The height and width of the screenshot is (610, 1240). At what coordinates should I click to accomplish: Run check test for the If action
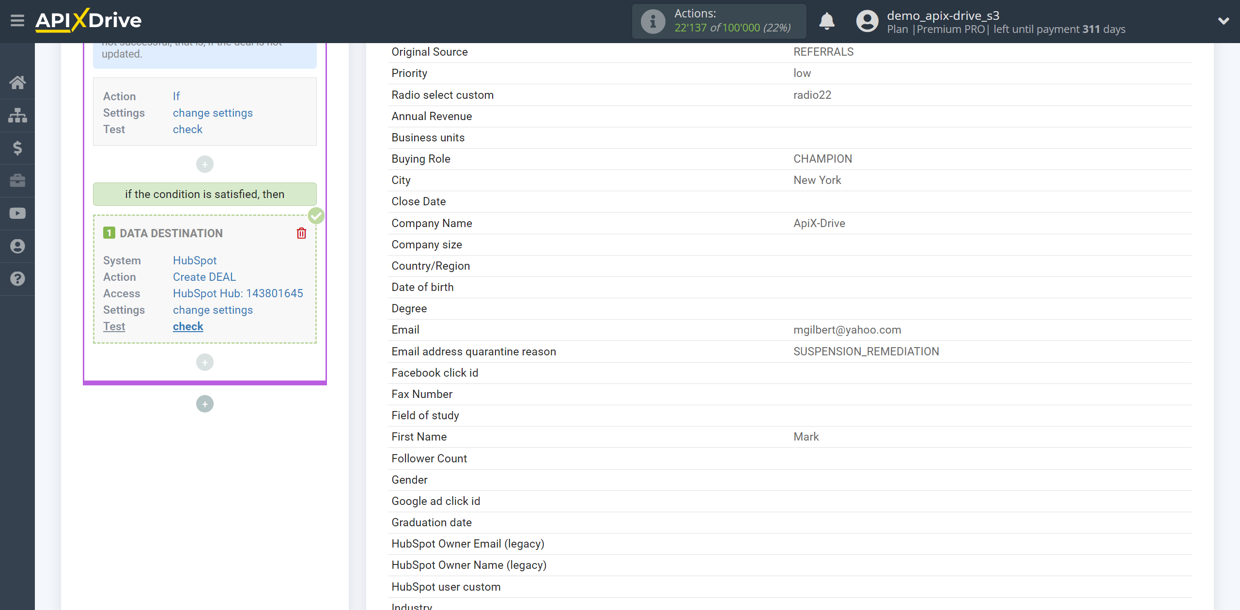tap(187, 129)
